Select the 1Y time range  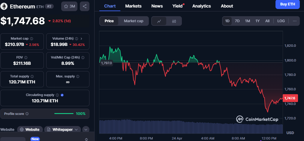(257, 21)
